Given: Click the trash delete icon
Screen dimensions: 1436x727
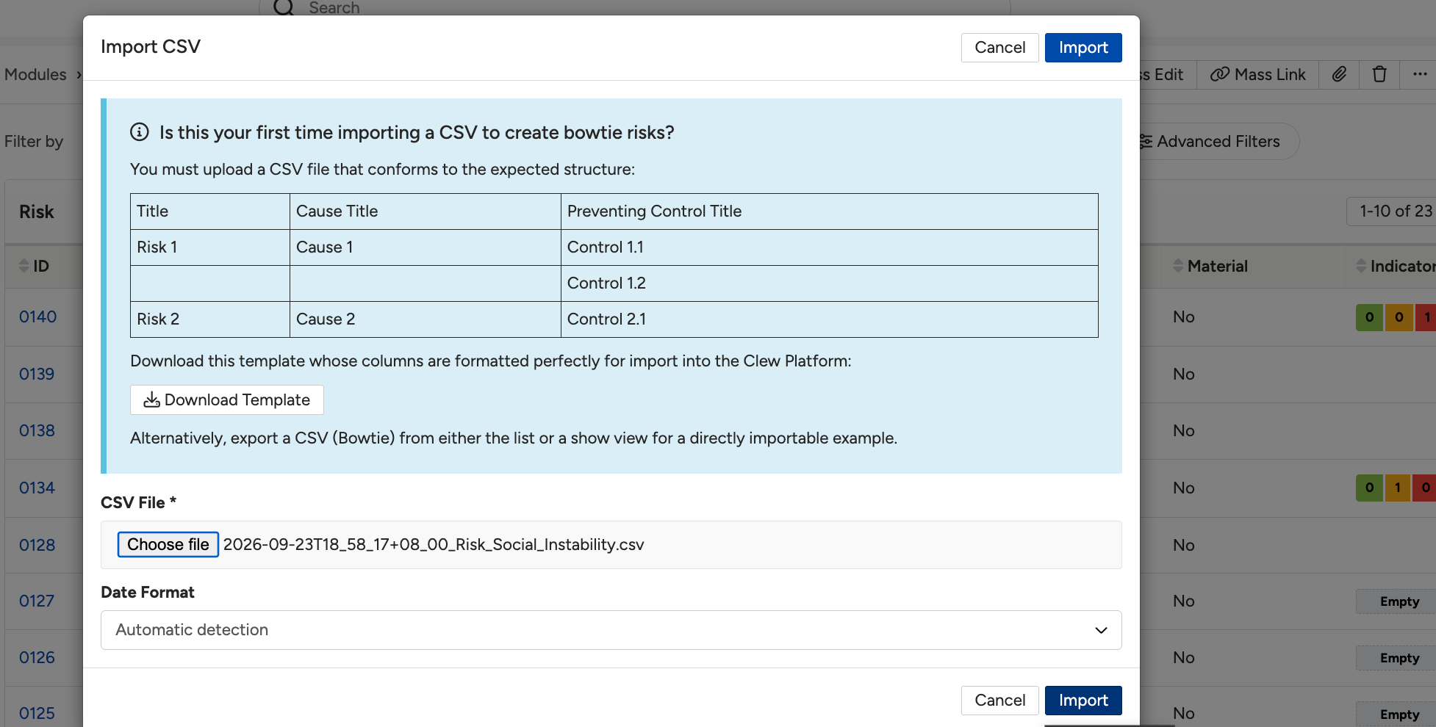Looking at the screenshot, I should 1379,74.
